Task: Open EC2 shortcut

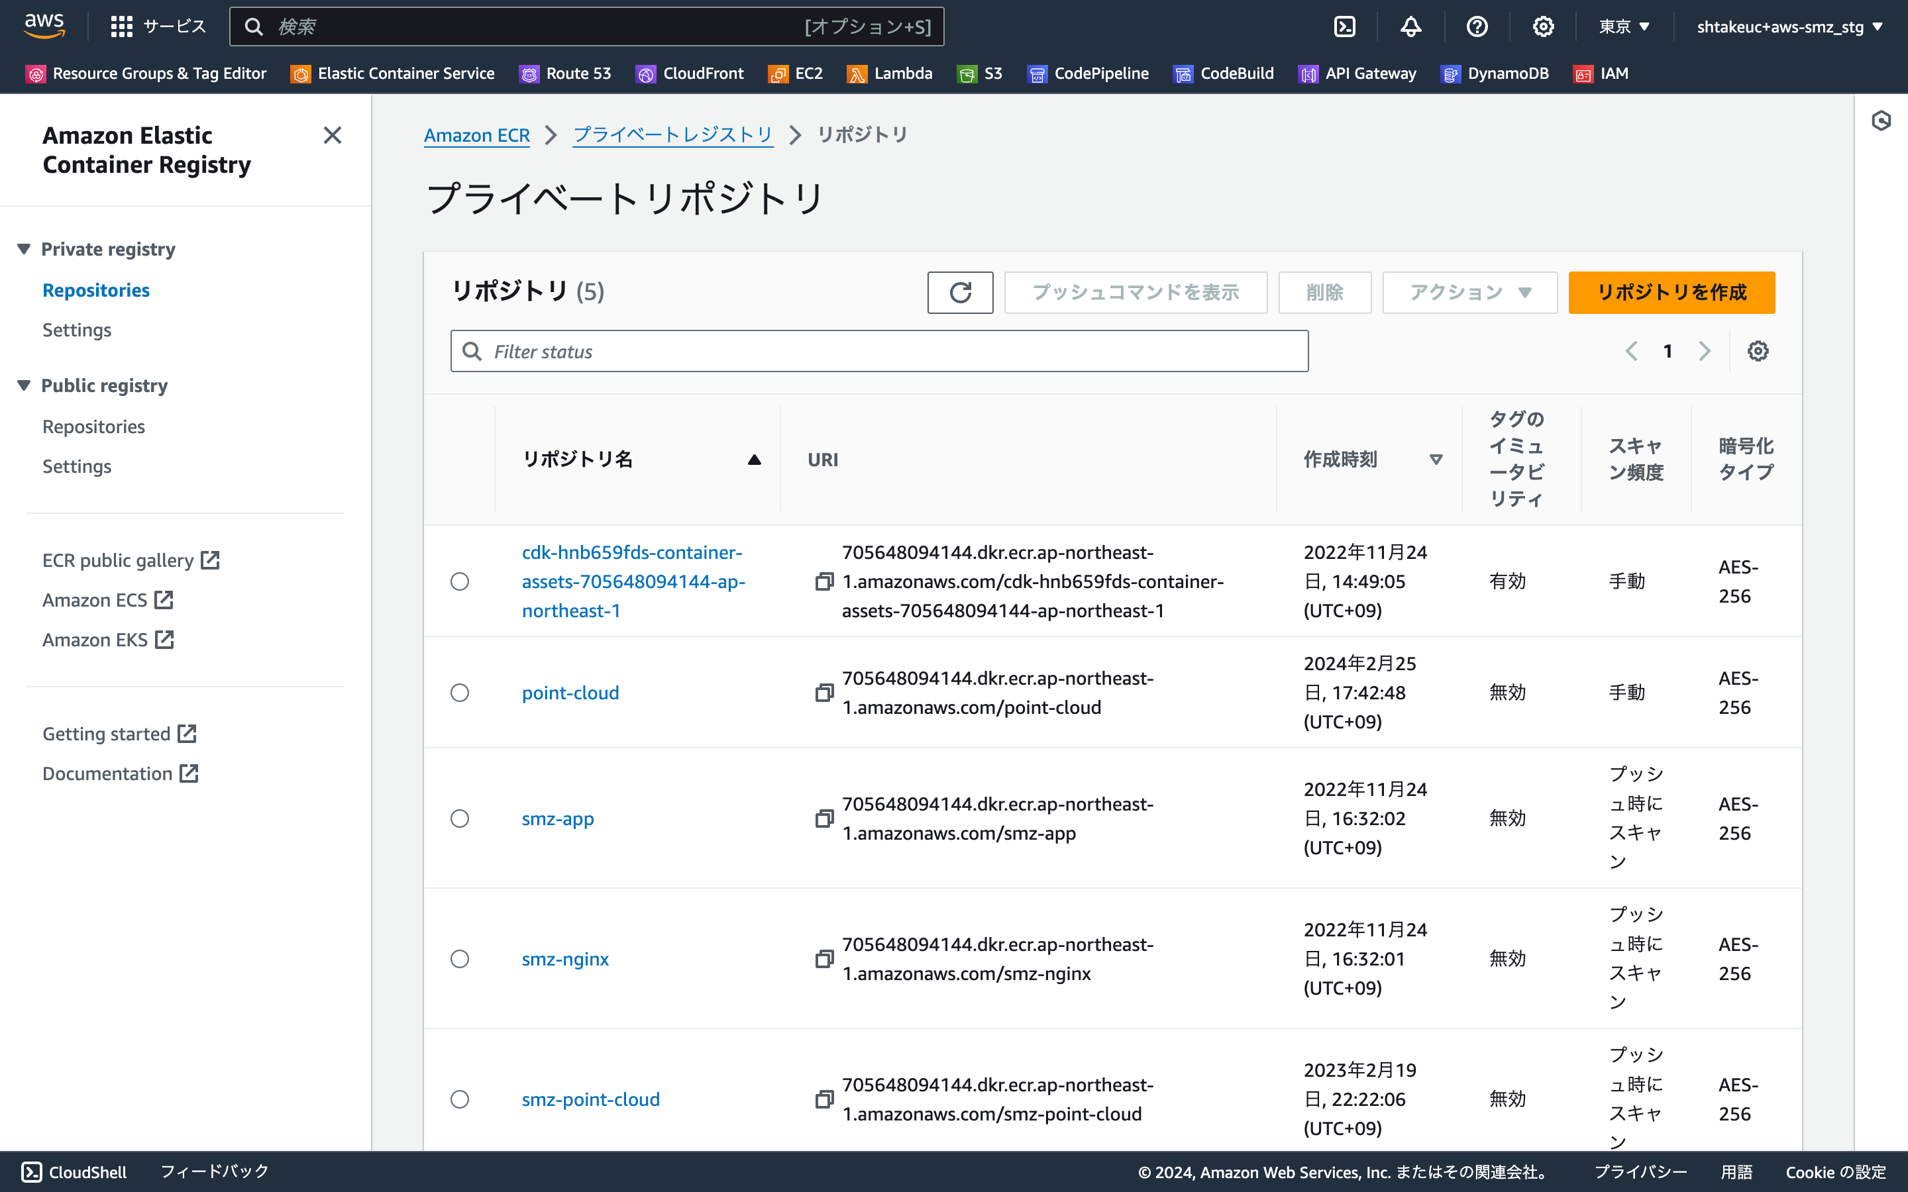Action: (796, 74)
